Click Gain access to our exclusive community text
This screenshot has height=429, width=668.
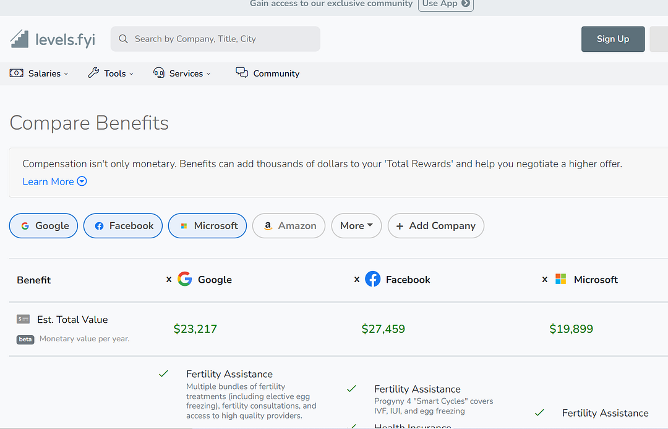[331, 4]
